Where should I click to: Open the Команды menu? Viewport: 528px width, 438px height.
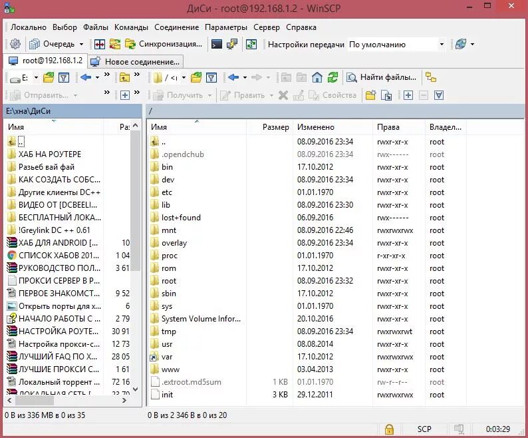coord(131,27)
